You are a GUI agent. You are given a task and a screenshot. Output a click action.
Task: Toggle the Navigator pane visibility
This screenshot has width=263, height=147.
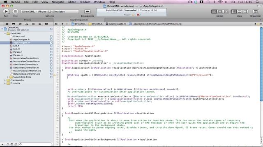(234, 11)
